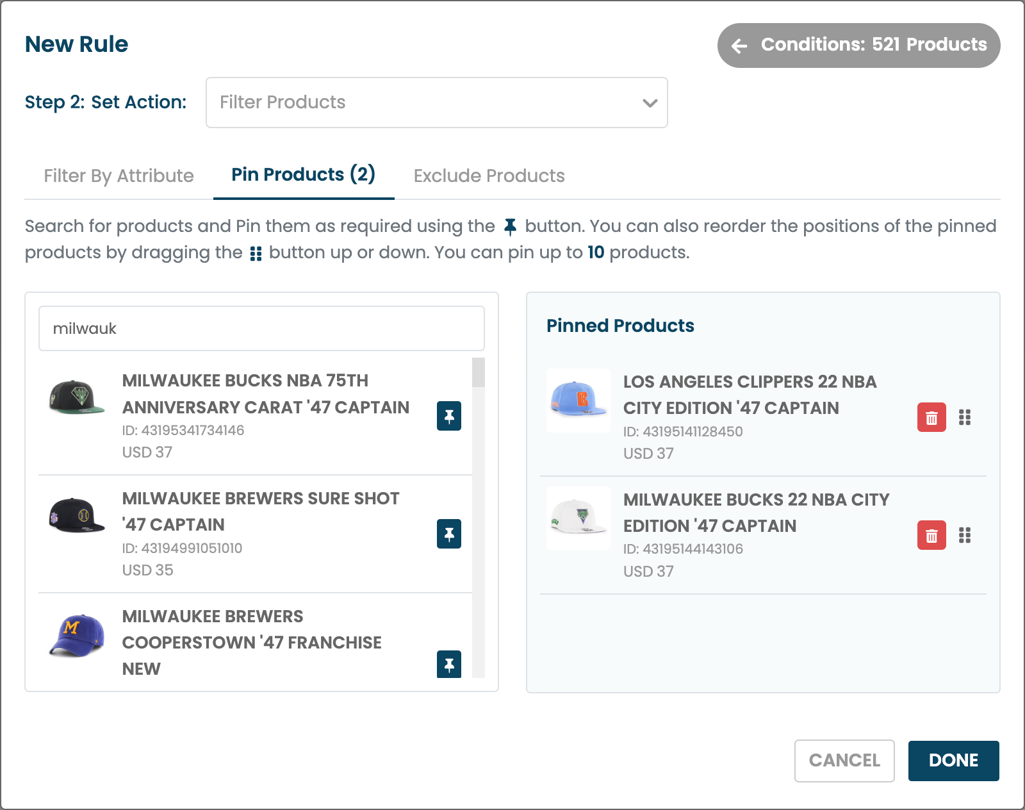Go back to Conditions: 521 Products

click(858, 45)
